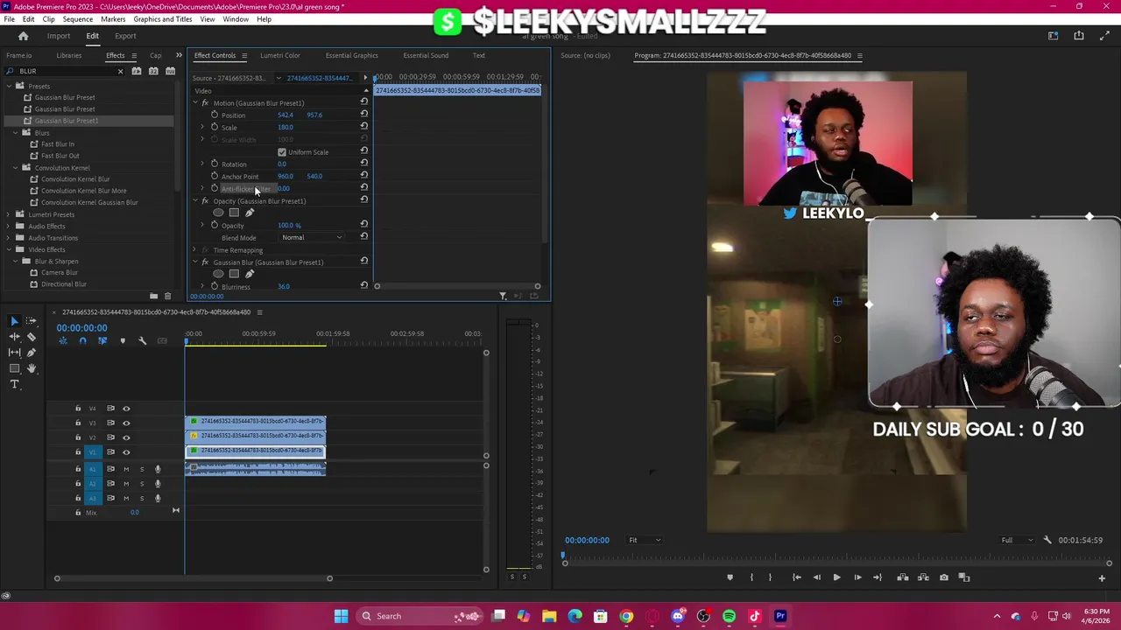The image size is (1121, 630).
Task: Expand the Time Remapping effect
Action: tap(195, 250)
